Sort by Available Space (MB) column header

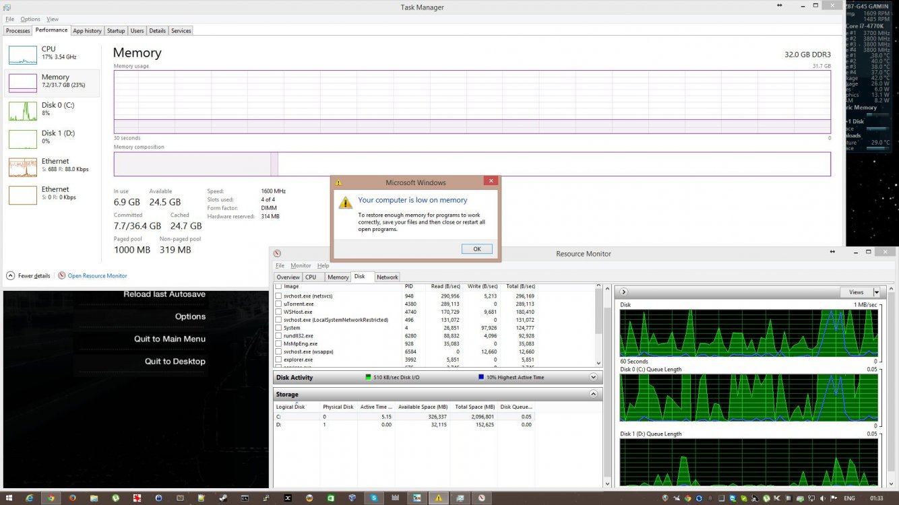click(x=423, y=407)
